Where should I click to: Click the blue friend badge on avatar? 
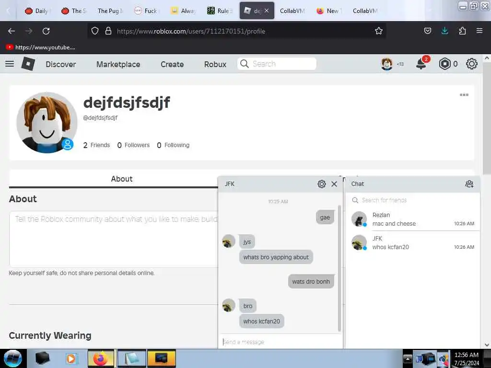[67, 144]
